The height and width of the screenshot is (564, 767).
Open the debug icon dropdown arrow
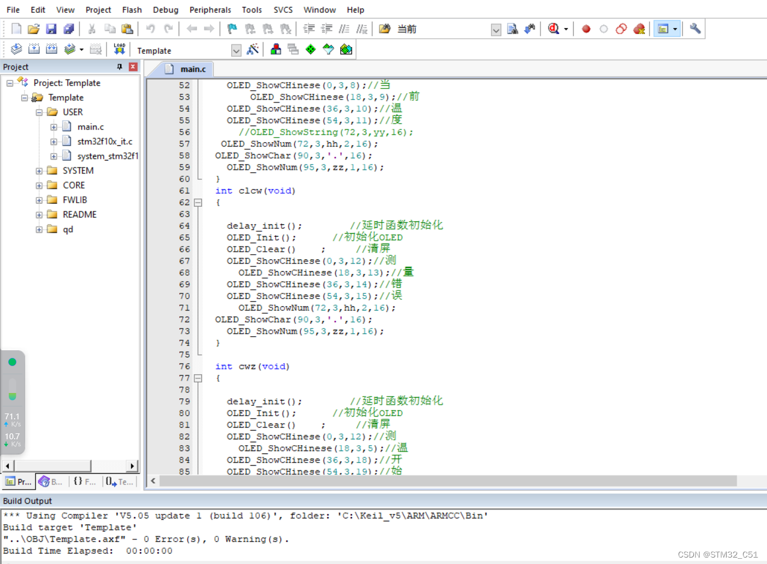[566, 29]
